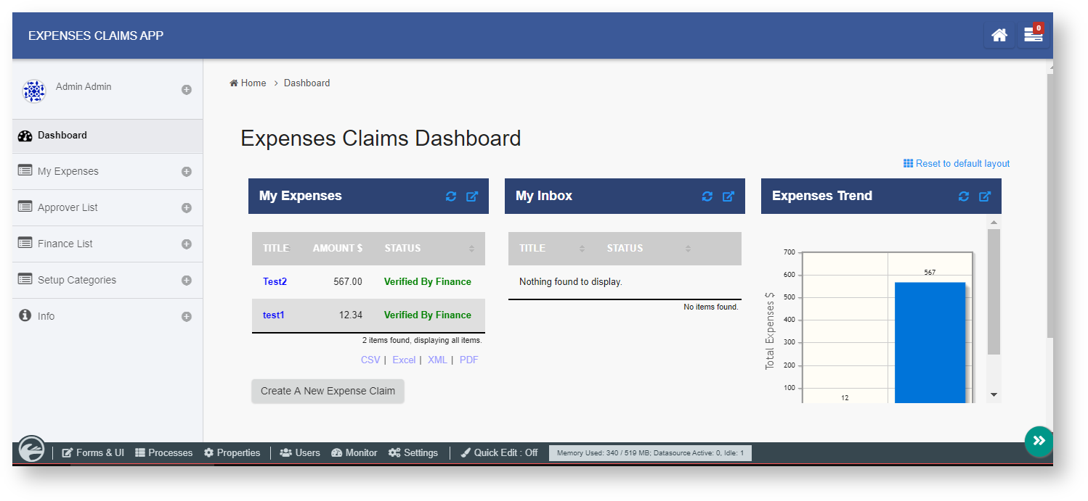Go to the home icon in header
This screenshot has width=1088, height=501.
tap(999, 35)
